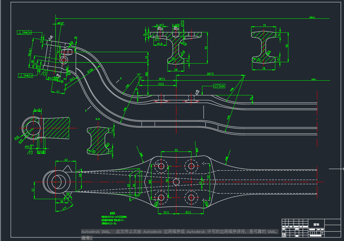Pick the 207.5 horizontal dimension
The image size is (344, 241).
pyautogui.click(x=210, y=74)
